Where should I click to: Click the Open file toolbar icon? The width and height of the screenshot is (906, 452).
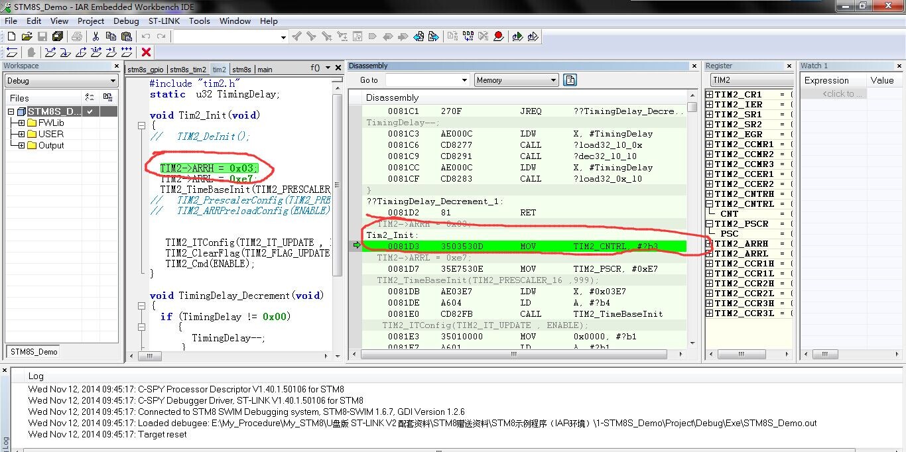[x=27, y=36]
